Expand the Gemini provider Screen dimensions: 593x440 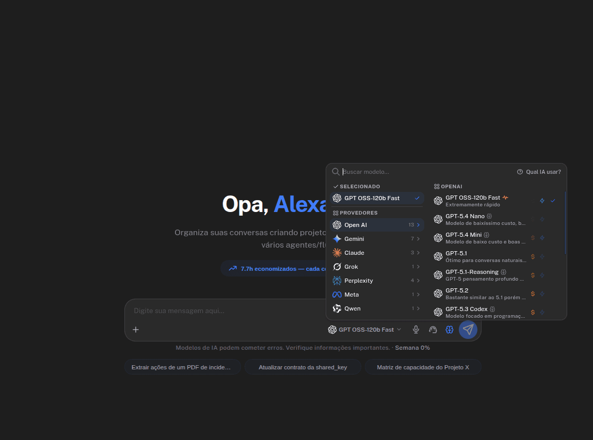(377, 239)
